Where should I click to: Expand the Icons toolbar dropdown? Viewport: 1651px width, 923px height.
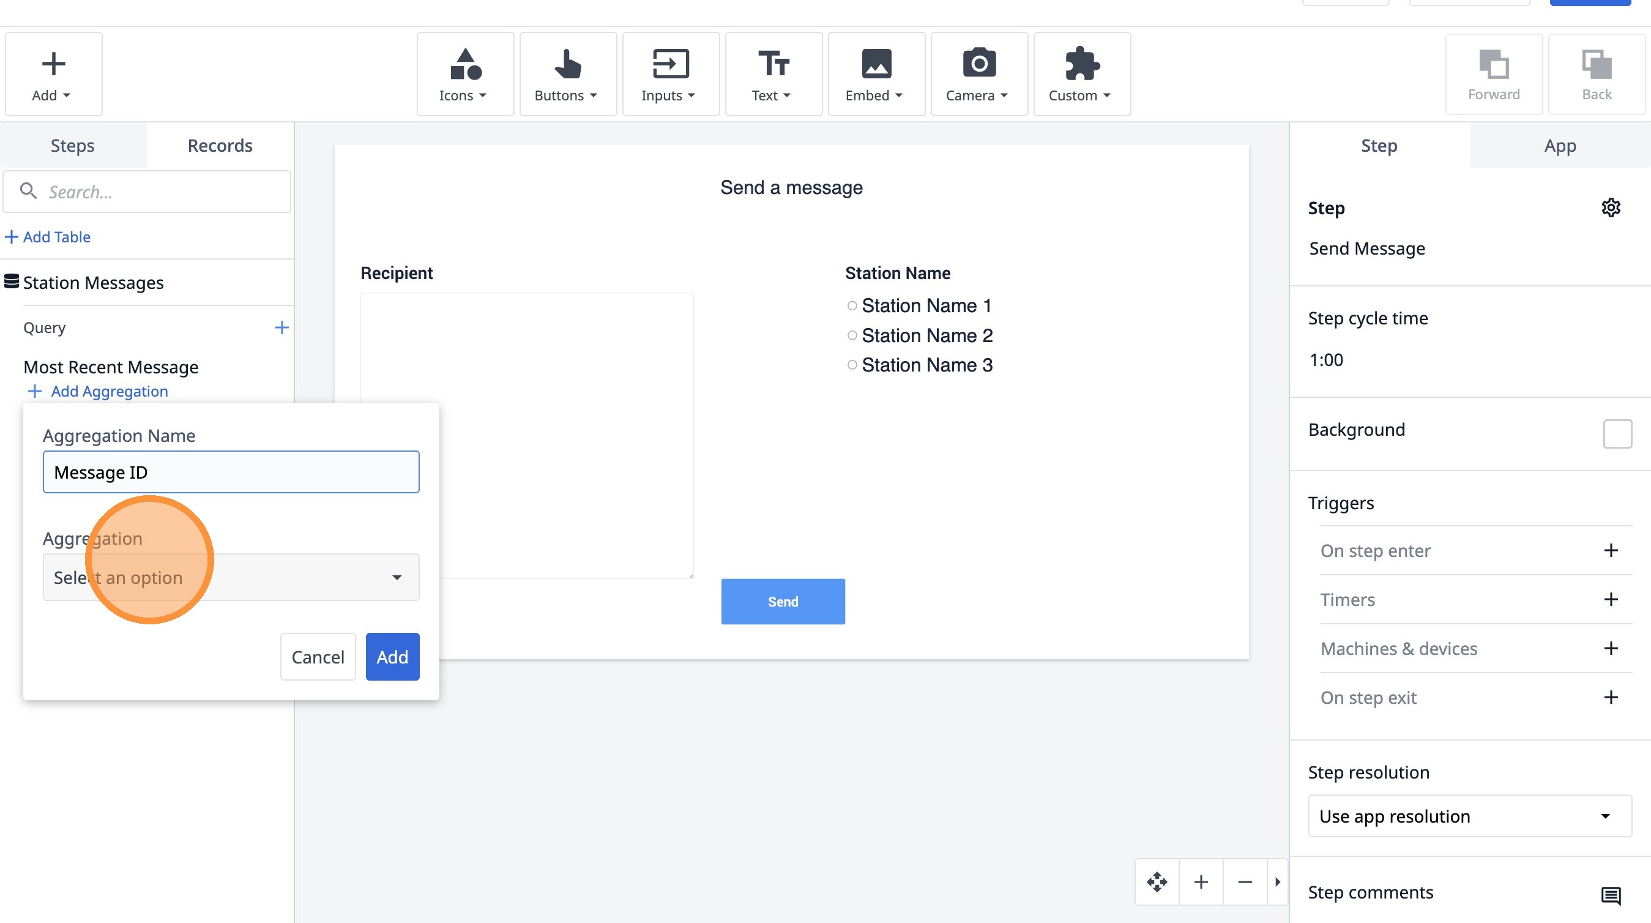[464, 74]
